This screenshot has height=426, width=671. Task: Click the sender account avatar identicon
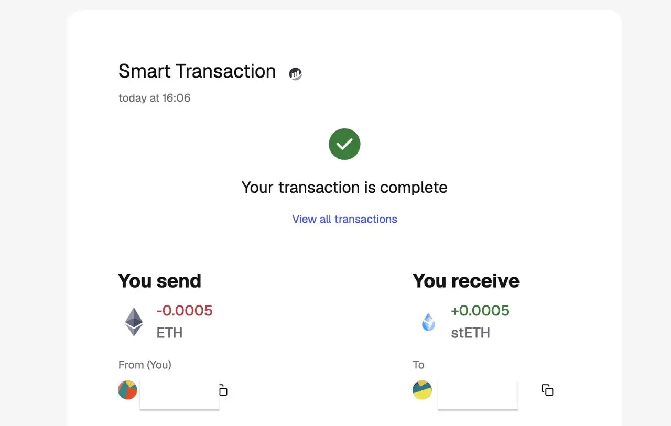pos(127,390)
